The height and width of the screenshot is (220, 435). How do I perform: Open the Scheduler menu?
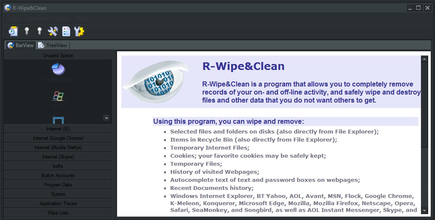(x=39, y=18)
